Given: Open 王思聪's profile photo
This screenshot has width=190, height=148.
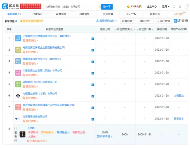Looking at the screenshot, I should coord(23,134).
